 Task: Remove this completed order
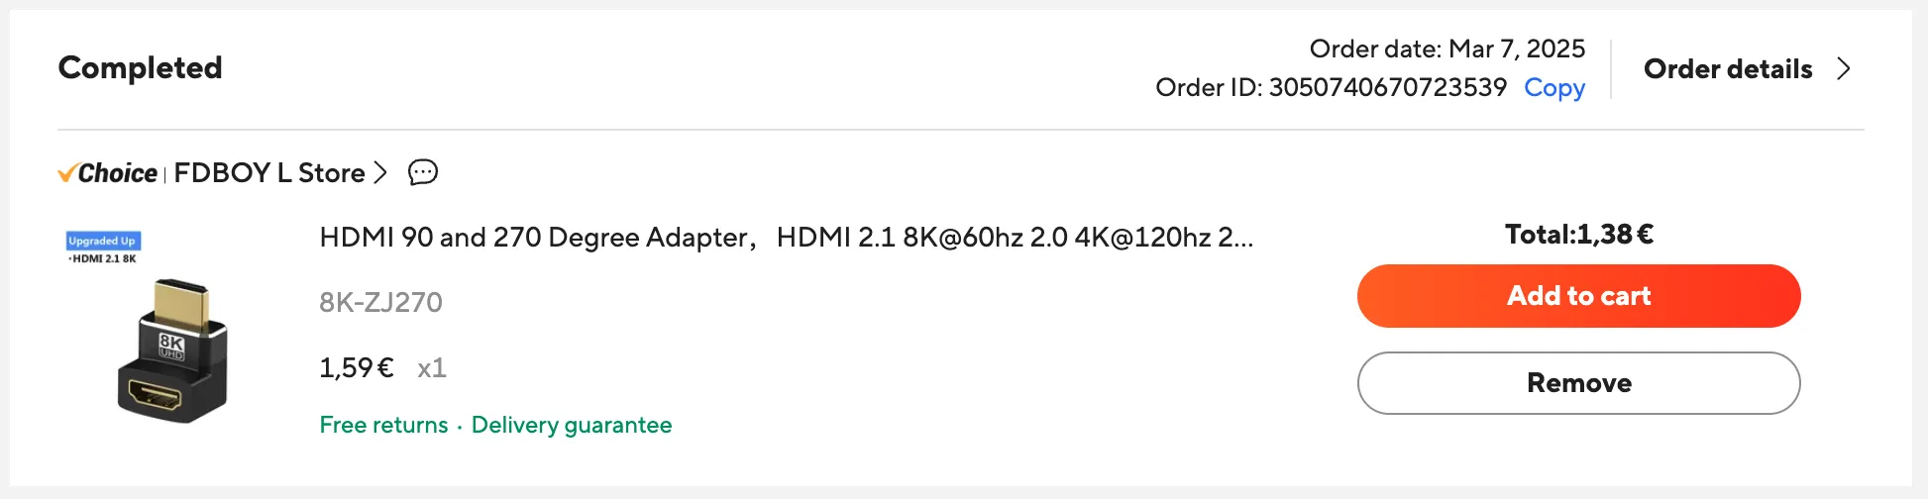point(1578,383)
